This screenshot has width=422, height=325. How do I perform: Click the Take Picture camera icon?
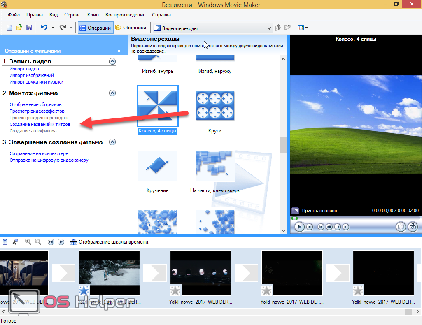[413, 227]
